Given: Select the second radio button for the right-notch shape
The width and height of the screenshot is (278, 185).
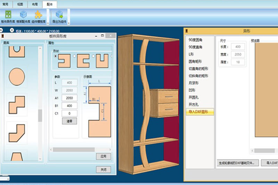Looking at the screenshot, I should [x=74, y=56].
